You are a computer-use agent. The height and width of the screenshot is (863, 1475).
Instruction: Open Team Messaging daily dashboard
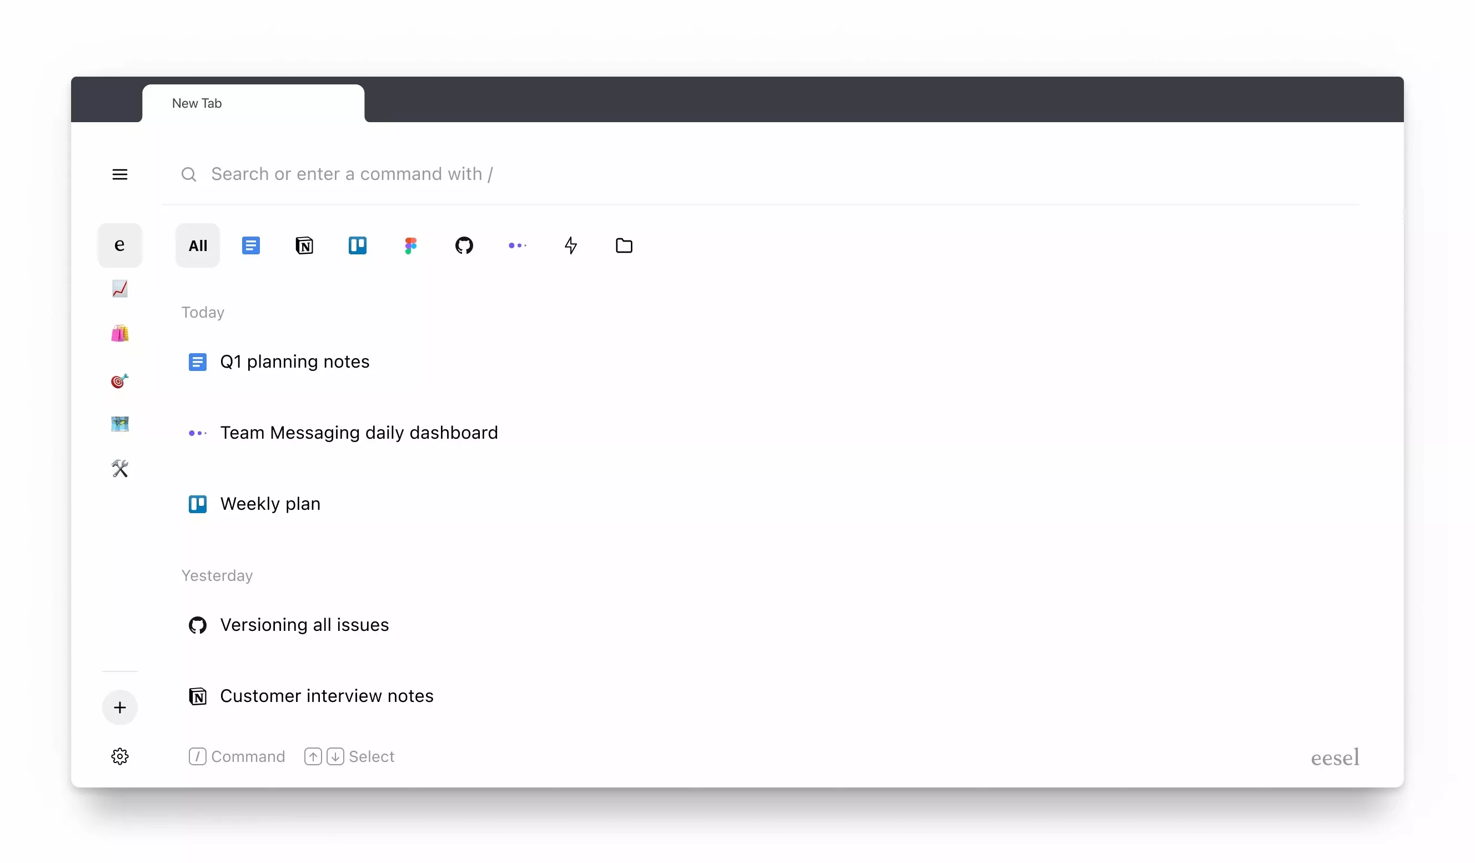[x=359, y=433]
